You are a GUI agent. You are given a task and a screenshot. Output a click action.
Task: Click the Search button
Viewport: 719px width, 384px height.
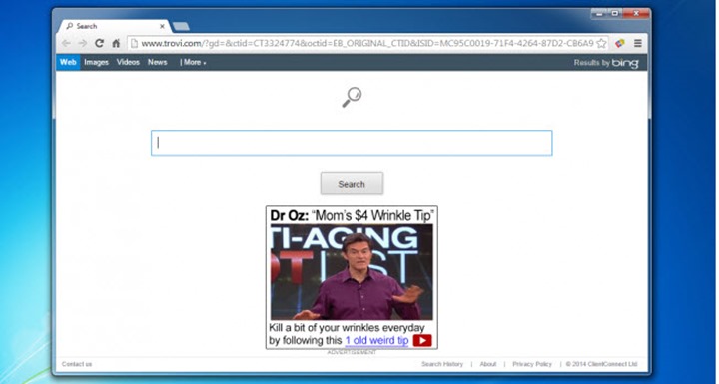[x=352, y=184]
